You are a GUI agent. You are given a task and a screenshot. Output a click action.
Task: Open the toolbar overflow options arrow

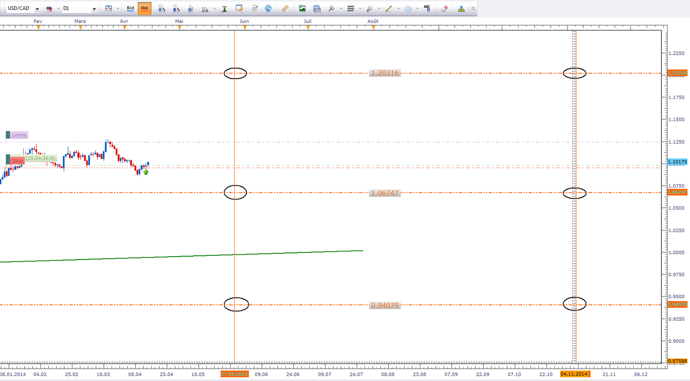pyautogui.click(x=473, y=9)
